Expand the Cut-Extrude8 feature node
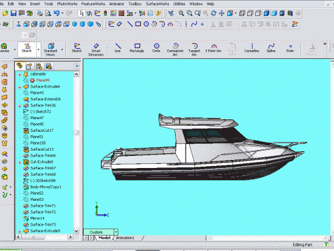334x251 pixels. coord(19,162)
